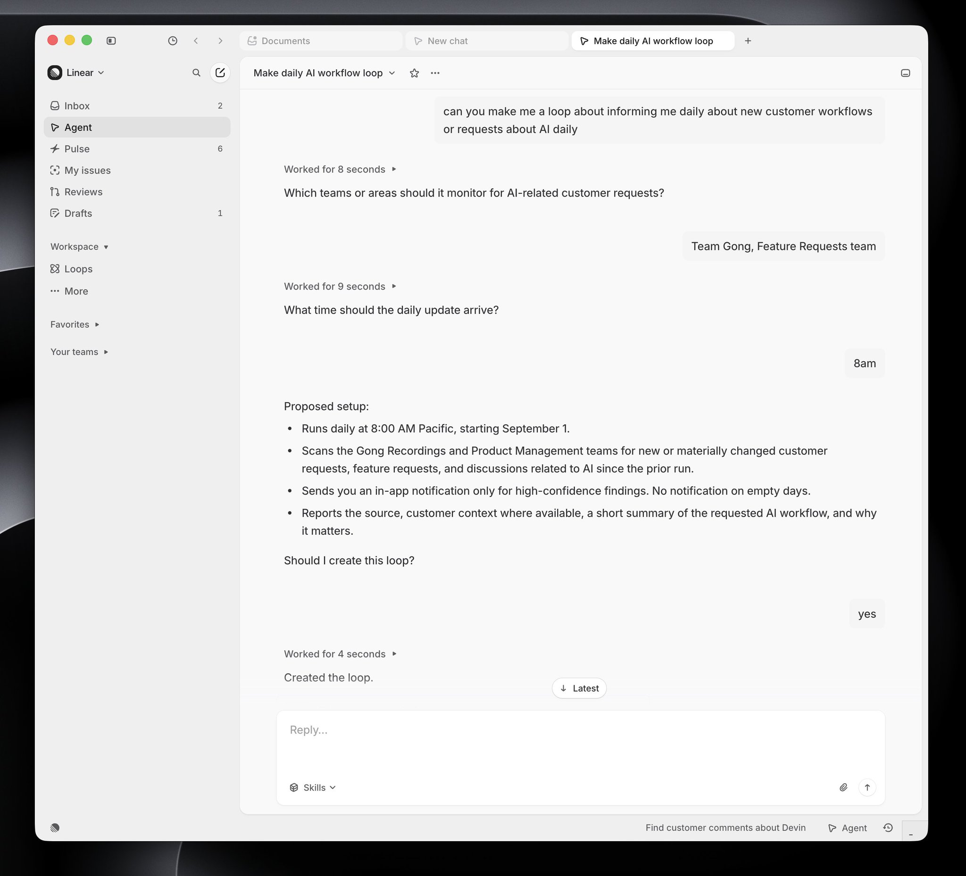This screenshot has height=876, width=966.
Task: Open the three-dot options menu in header
Action: point(435,73)
